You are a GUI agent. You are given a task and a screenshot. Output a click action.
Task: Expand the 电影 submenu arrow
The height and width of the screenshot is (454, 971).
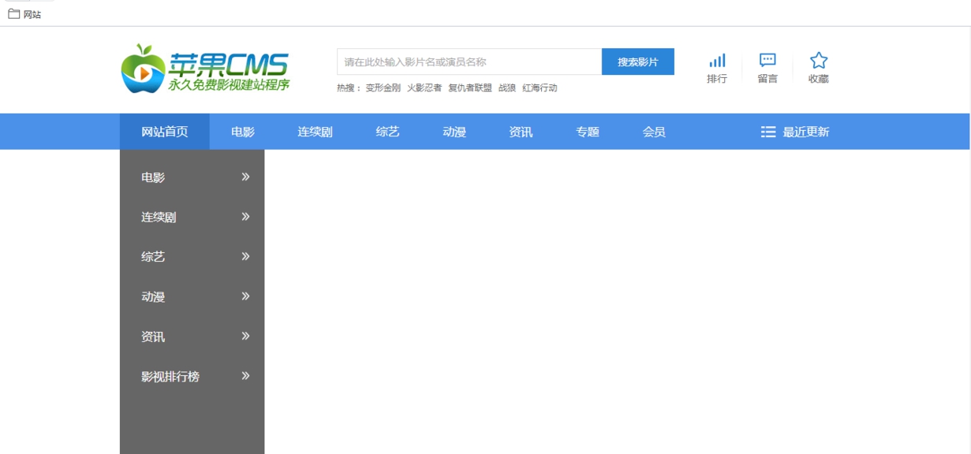pyautogui.click(x=246, y=177)
